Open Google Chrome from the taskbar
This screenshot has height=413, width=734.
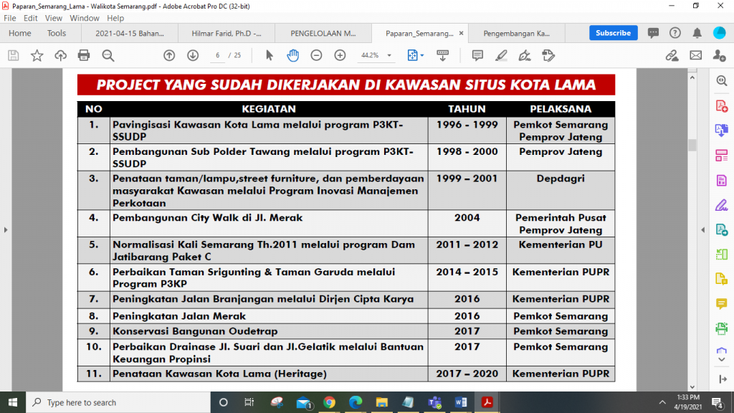[329, 402]
